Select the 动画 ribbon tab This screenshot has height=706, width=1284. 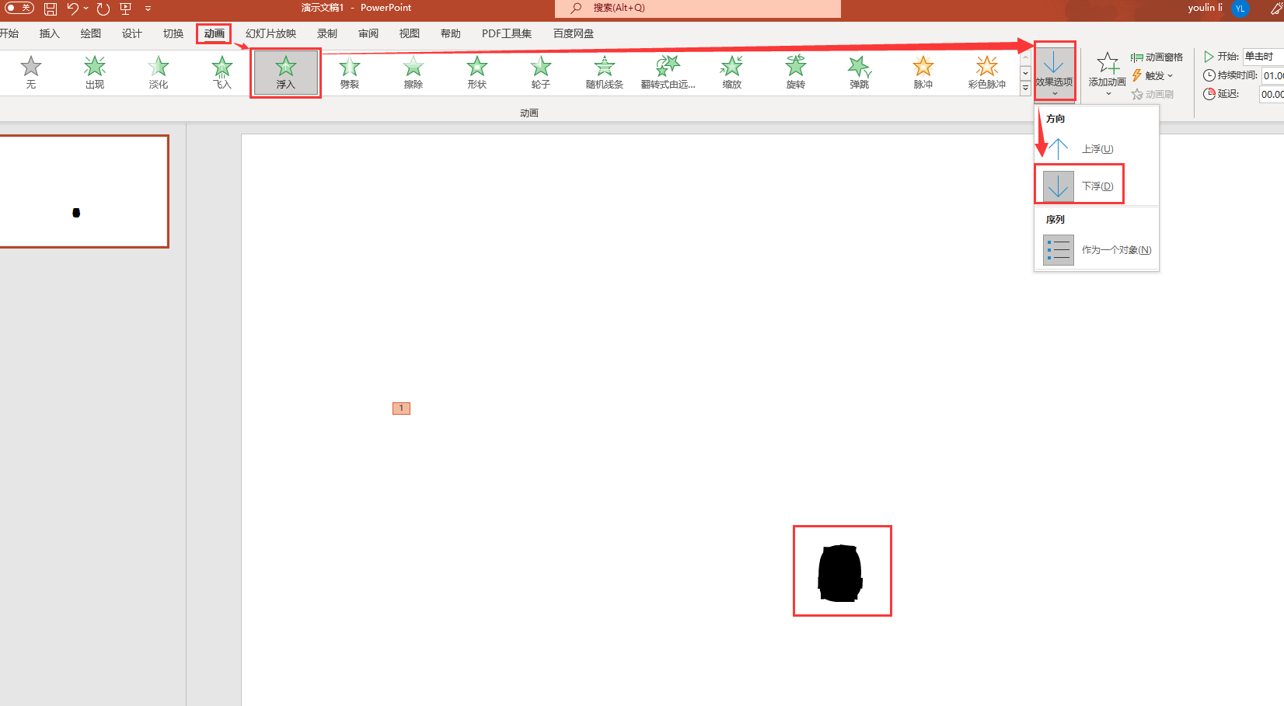click(x=215, y=33)
